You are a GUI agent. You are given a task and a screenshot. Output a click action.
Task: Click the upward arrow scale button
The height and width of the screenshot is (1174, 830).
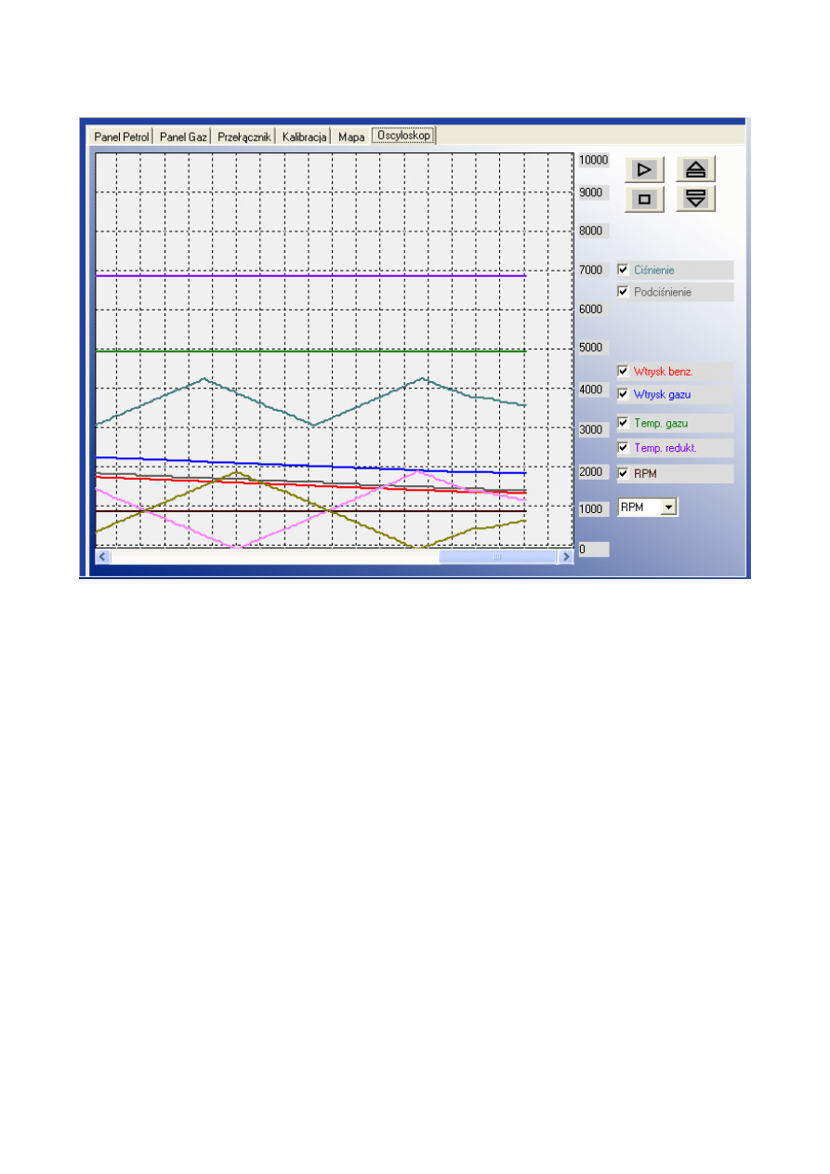coord(695,169)
